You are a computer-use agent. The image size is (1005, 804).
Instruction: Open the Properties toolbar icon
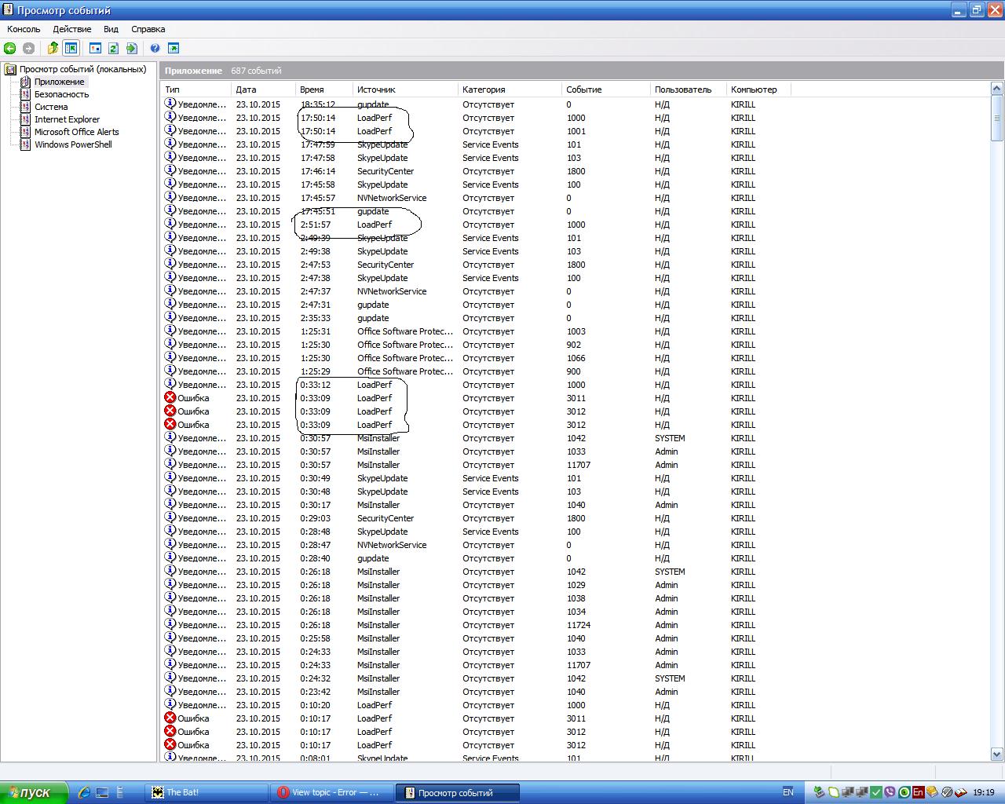tap(95, 49)
